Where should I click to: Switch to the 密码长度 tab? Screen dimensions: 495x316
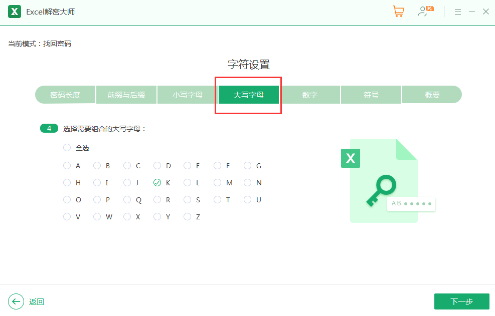tap(65, 95)
